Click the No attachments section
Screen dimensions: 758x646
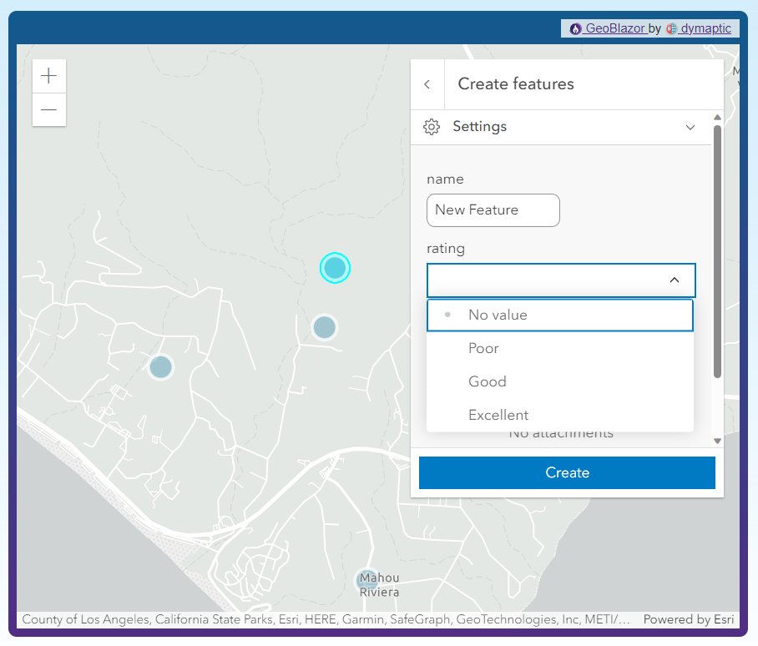(x=561, y=432)
